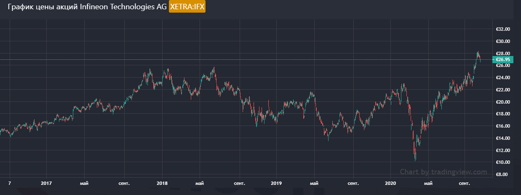The width and height of the screenshot is (521, 195).
Task: Click the €24.00 price axis label
Action: click(x=502, y=78)
